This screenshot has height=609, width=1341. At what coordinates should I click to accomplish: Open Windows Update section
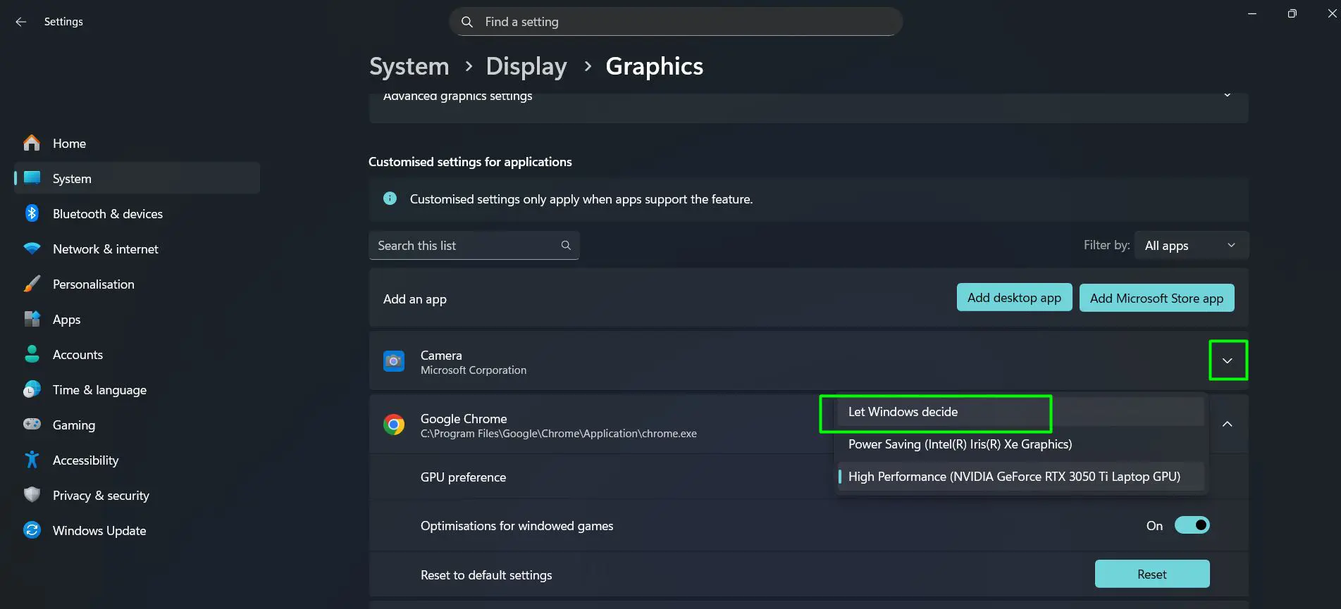[137, 530]
